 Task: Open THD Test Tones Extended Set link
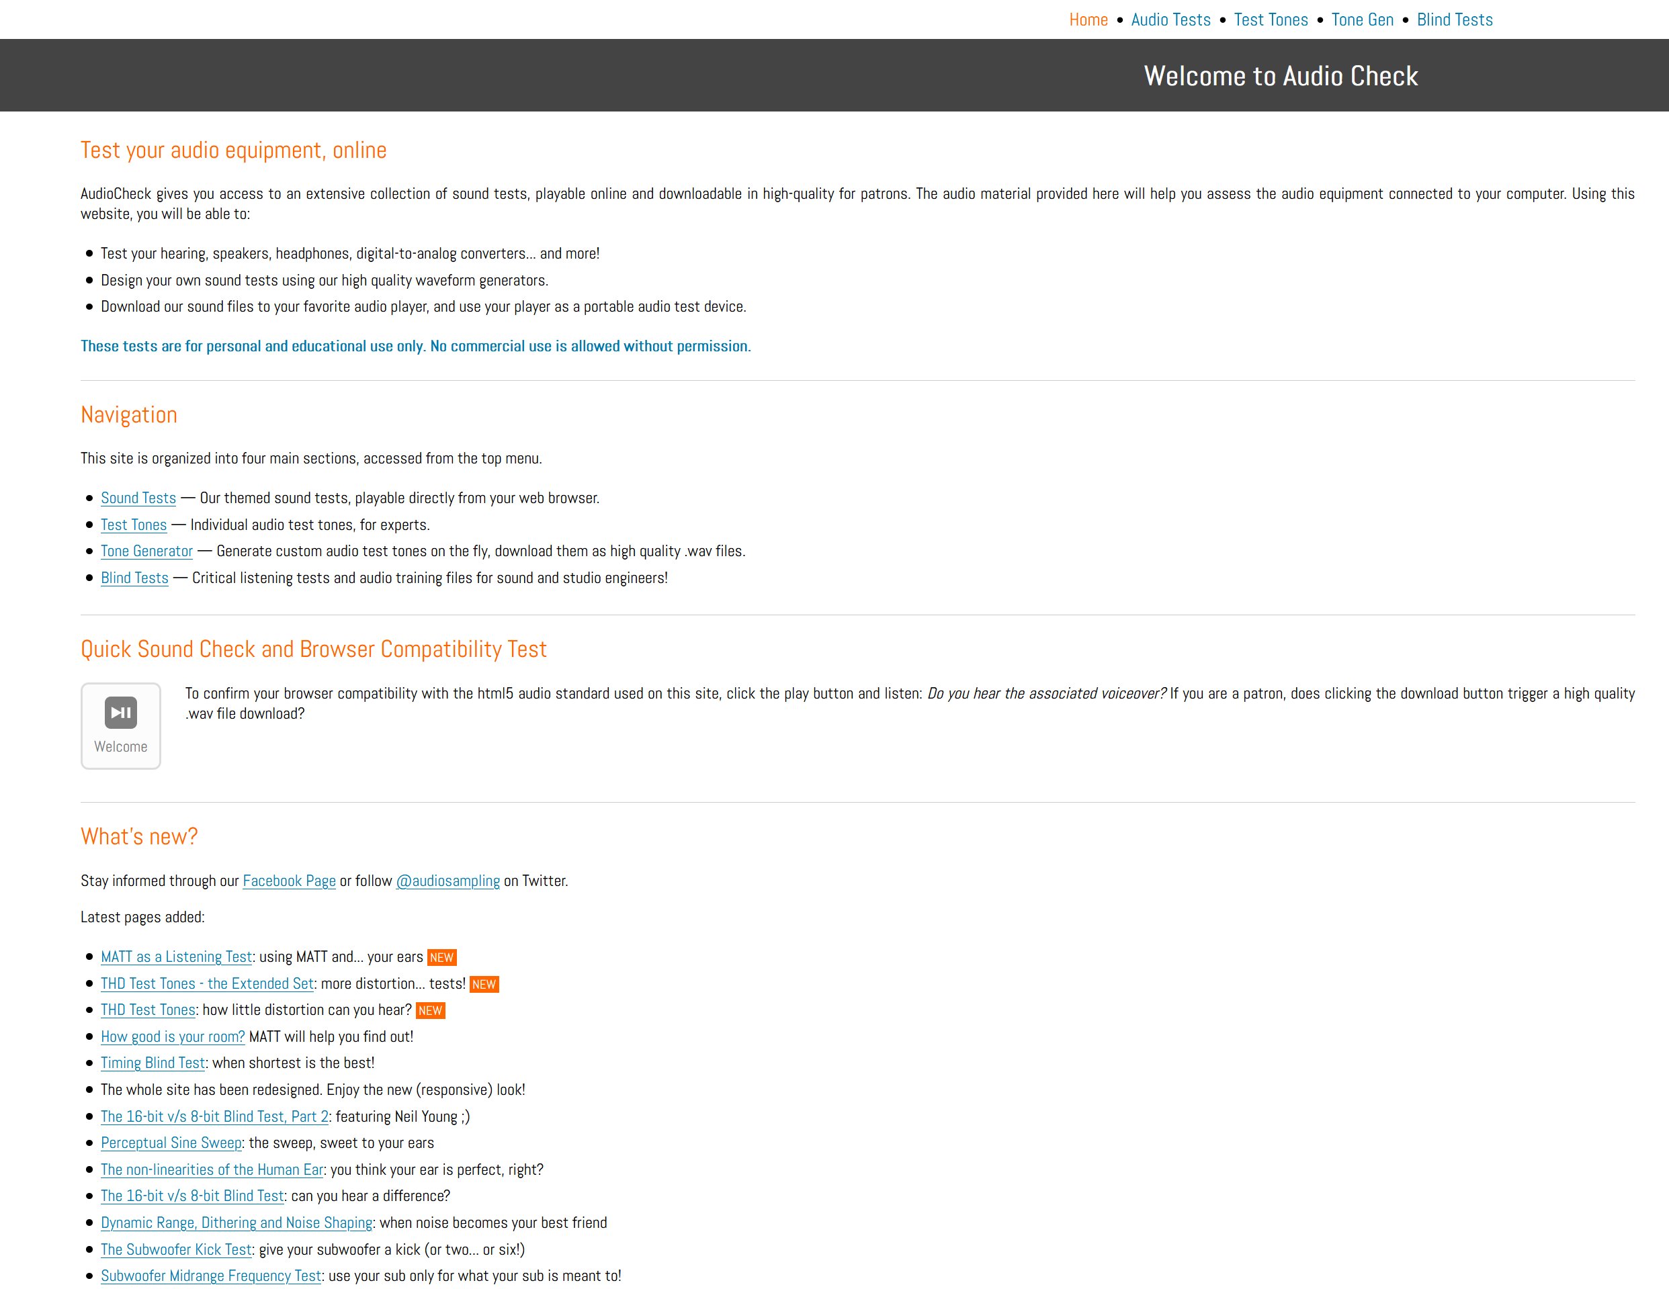coord(207,983)
